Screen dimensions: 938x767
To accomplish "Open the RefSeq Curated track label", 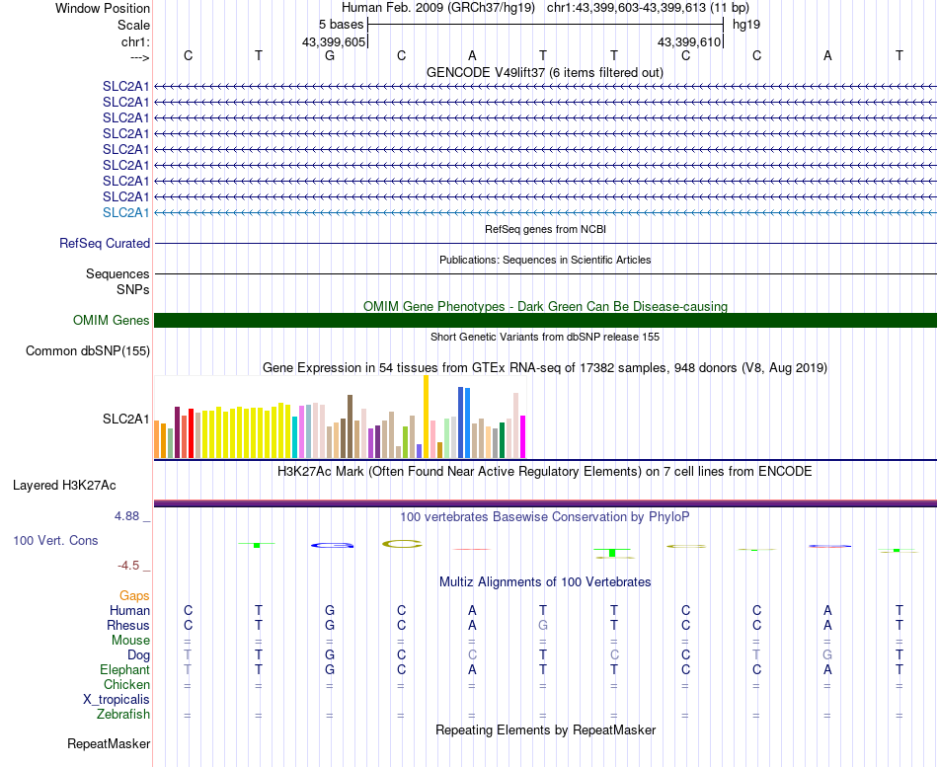I will coord(105,243).
